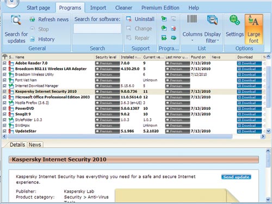The height and width of the screenshot is (204, 272).
Task: Click the Repair icon in Support group
Action: pos(129,38)
